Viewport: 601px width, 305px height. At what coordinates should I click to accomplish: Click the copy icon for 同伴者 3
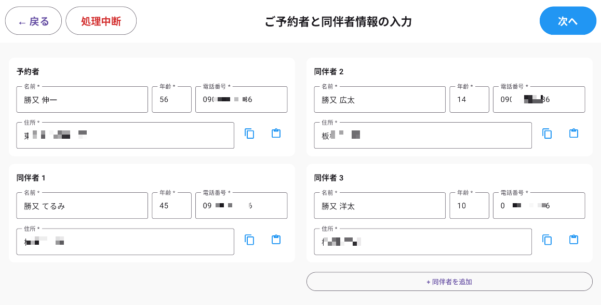(x=547, y=240)
